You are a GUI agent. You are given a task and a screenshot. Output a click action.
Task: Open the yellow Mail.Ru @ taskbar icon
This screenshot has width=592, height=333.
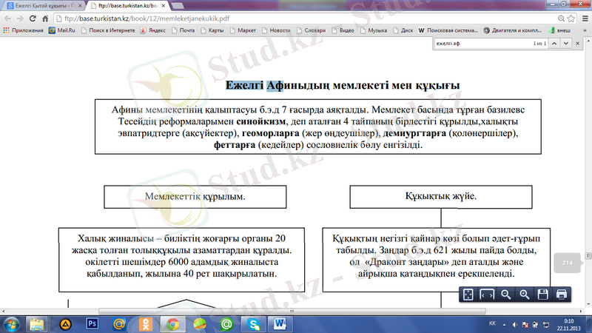pyautogui.click(x=119, y=324)
